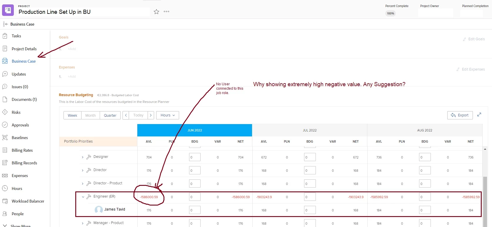The height and width of the screenshot is (227, 492).
Task: Switch timeline view to Quarter
Action: tap(110, 115)
